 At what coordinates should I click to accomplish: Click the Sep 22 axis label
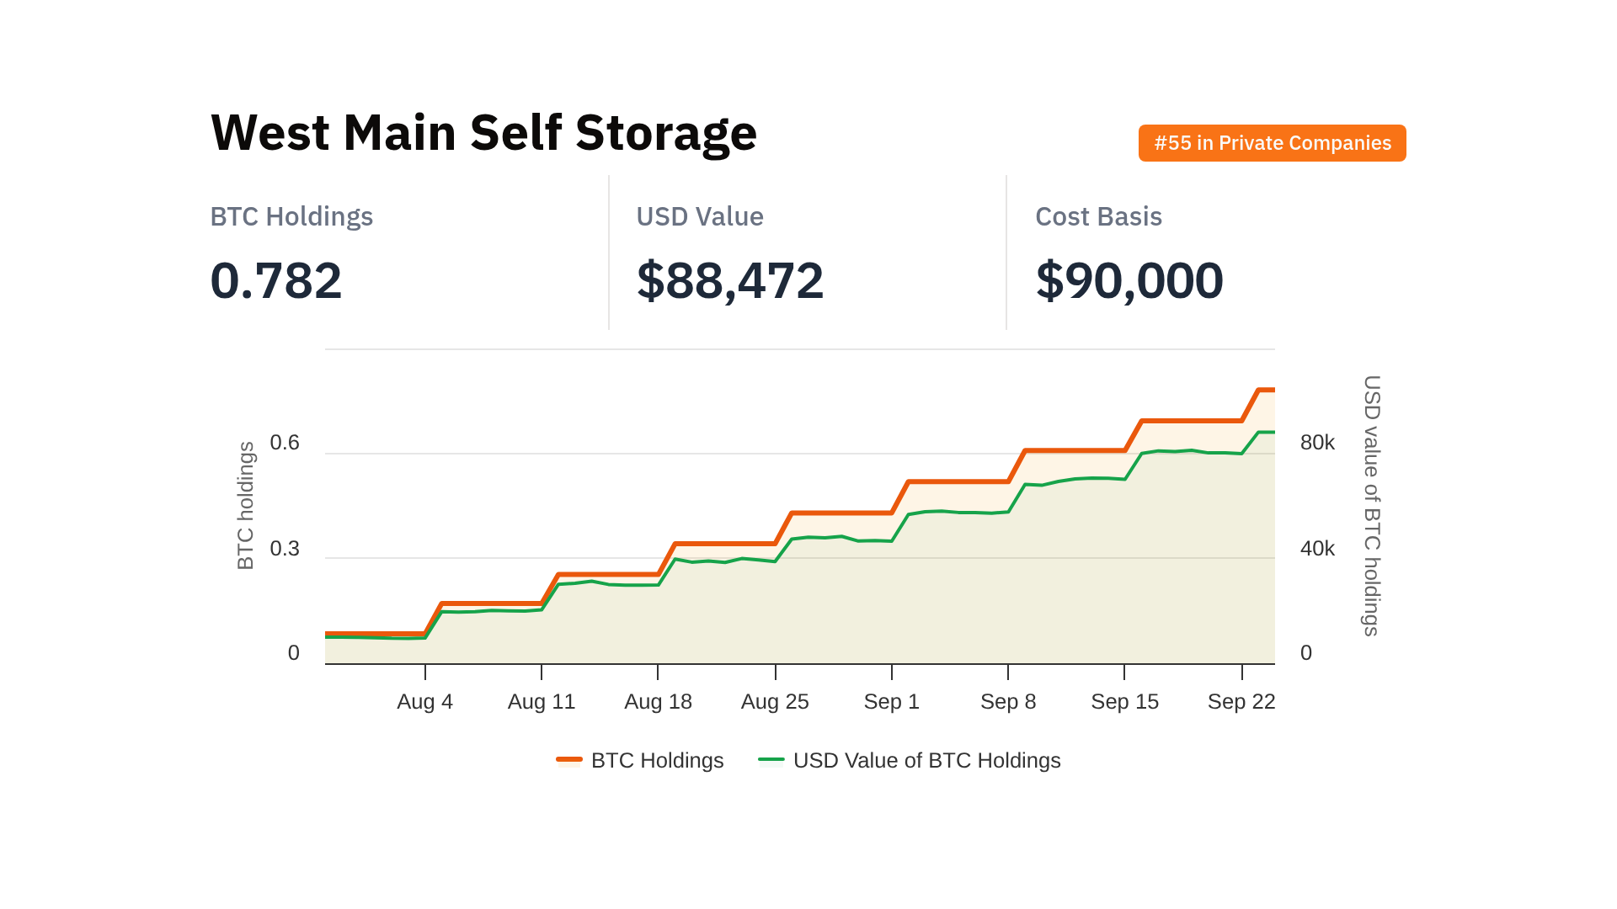coord(1241,701)
